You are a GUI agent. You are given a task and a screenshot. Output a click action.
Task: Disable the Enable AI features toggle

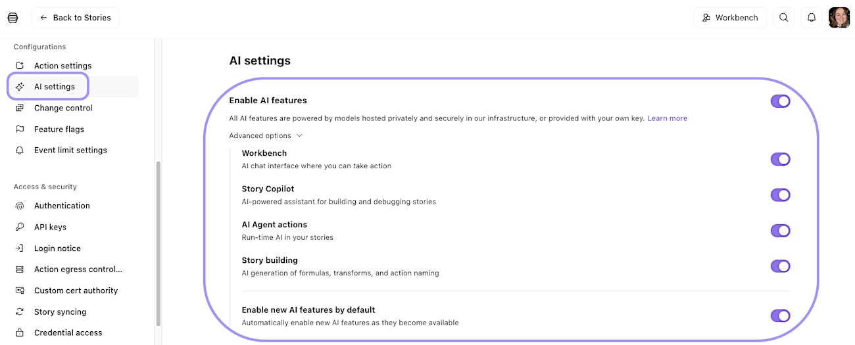pyautogui.click(x=780, y=101)
